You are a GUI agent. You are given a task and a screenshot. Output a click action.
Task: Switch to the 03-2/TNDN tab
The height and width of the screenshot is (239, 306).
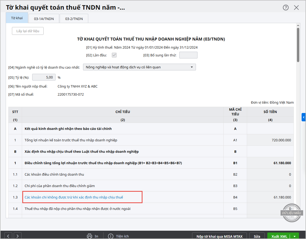74,19
